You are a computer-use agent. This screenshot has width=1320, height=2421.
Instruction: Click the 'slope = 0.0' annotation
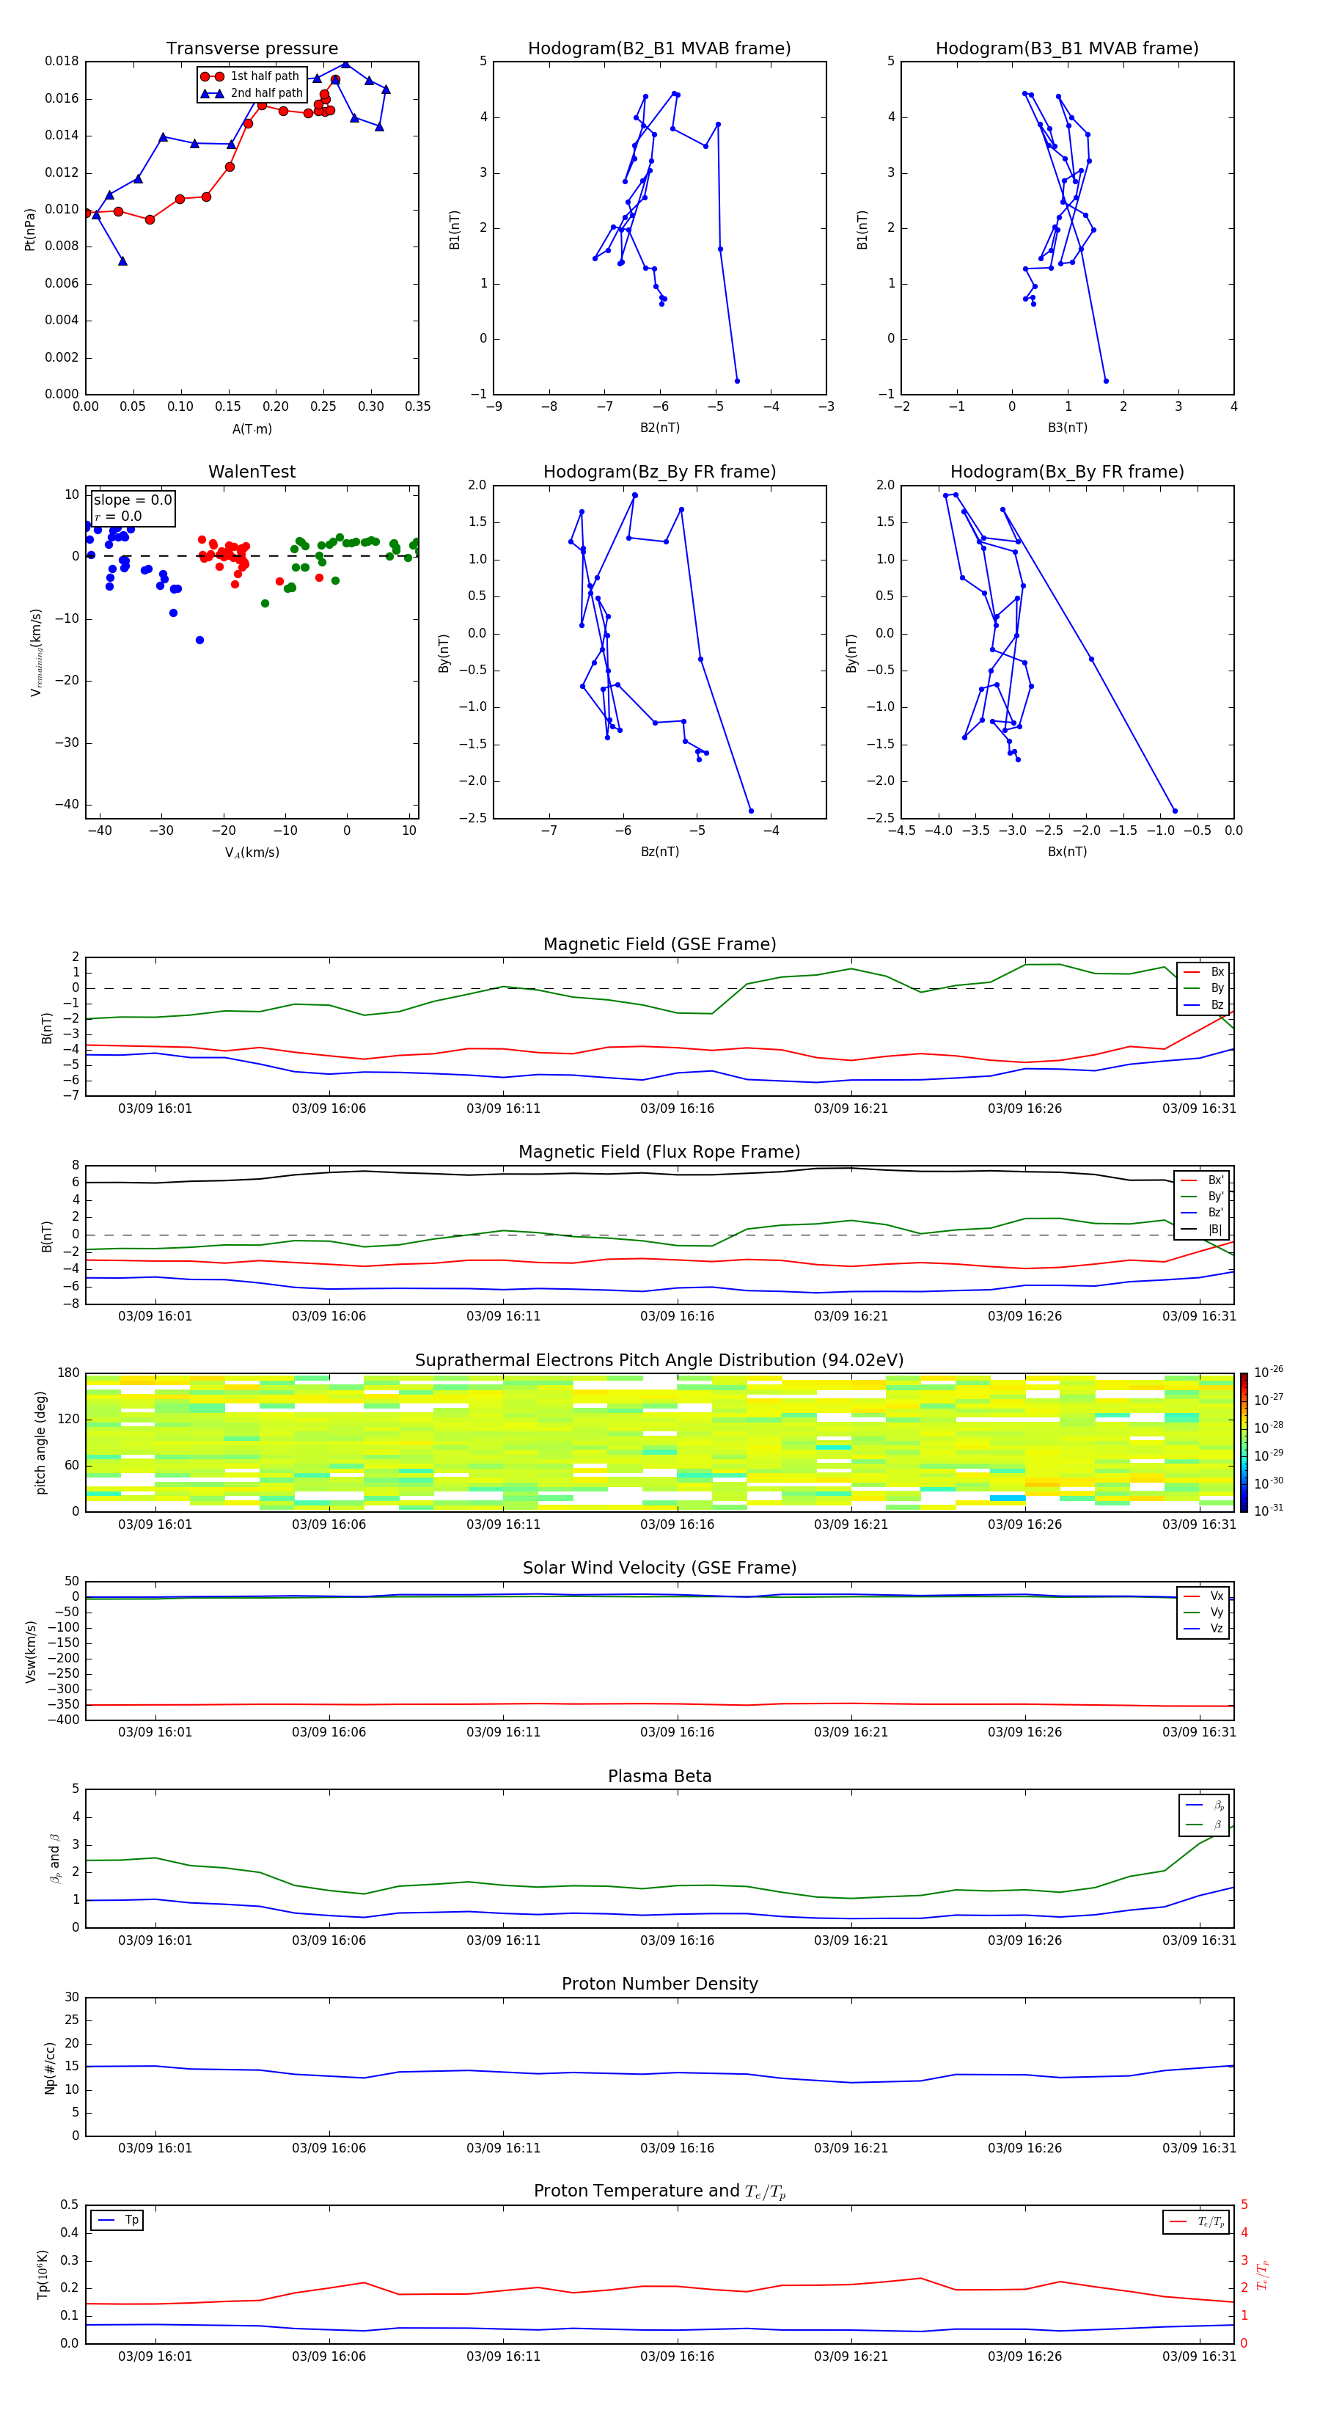pyautogui.click(x=133, y=500)
